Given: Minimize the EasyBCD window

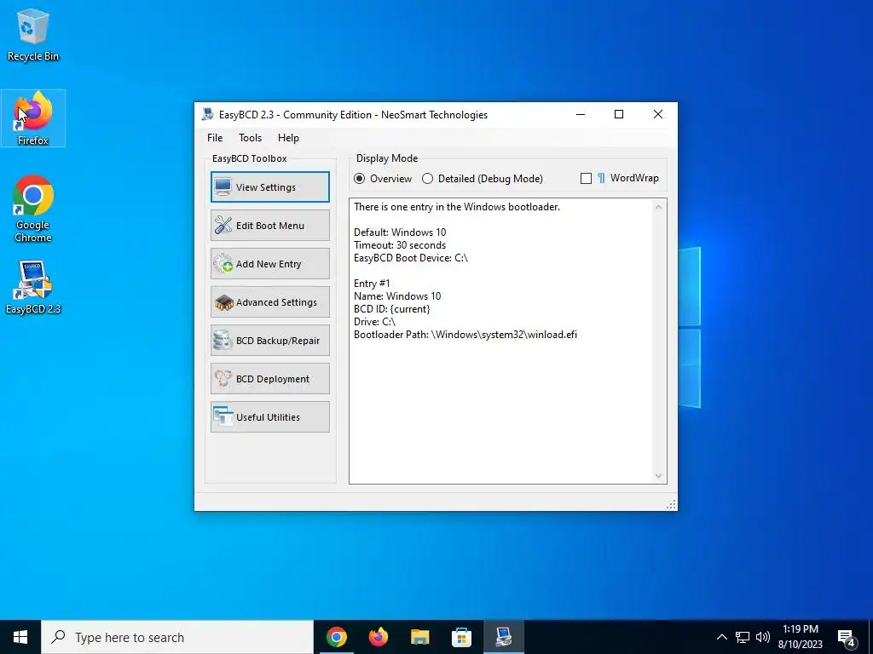Looking at the screenshot, I should click(580, 115).
